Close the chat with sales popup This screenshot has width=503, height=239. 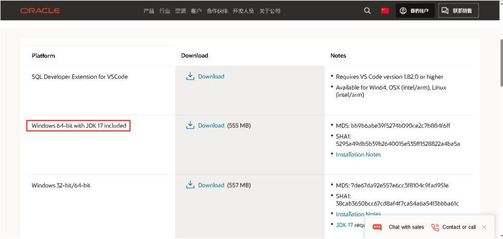(x=484, y=227)
